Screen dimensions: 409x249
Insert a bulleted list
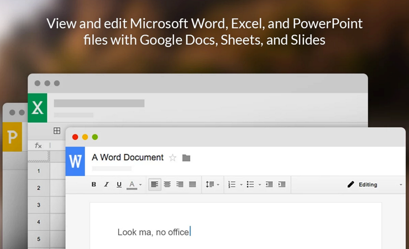point(250,184)
